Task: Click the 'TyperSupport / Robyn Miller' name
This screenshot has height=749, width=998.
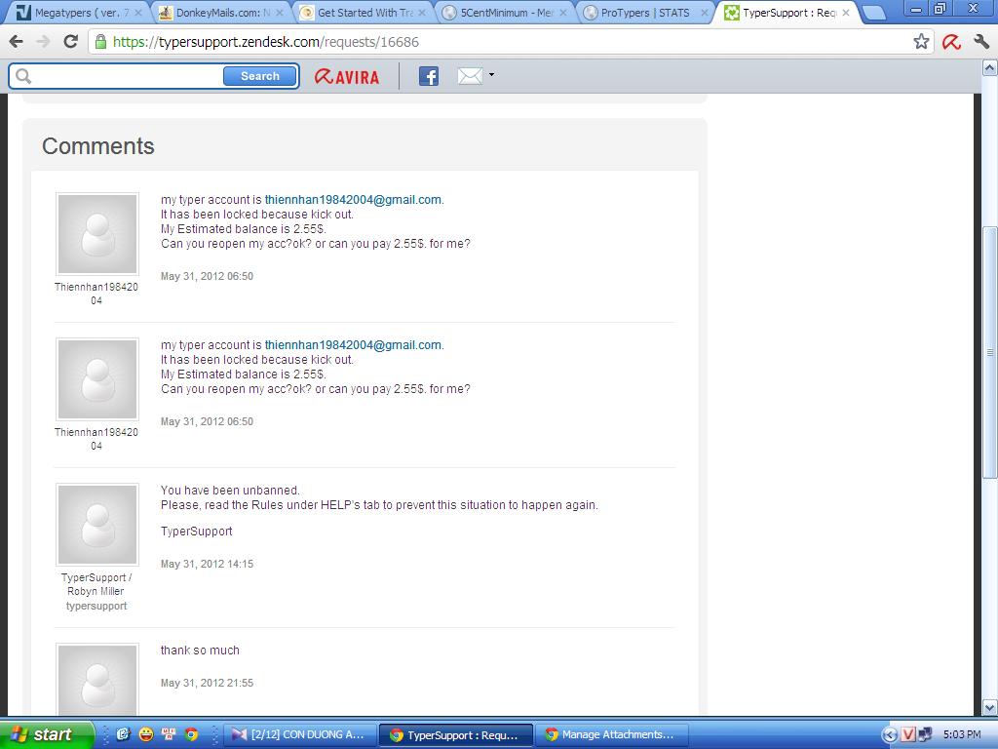Action: pyautogui.click(x=96, y=584)
